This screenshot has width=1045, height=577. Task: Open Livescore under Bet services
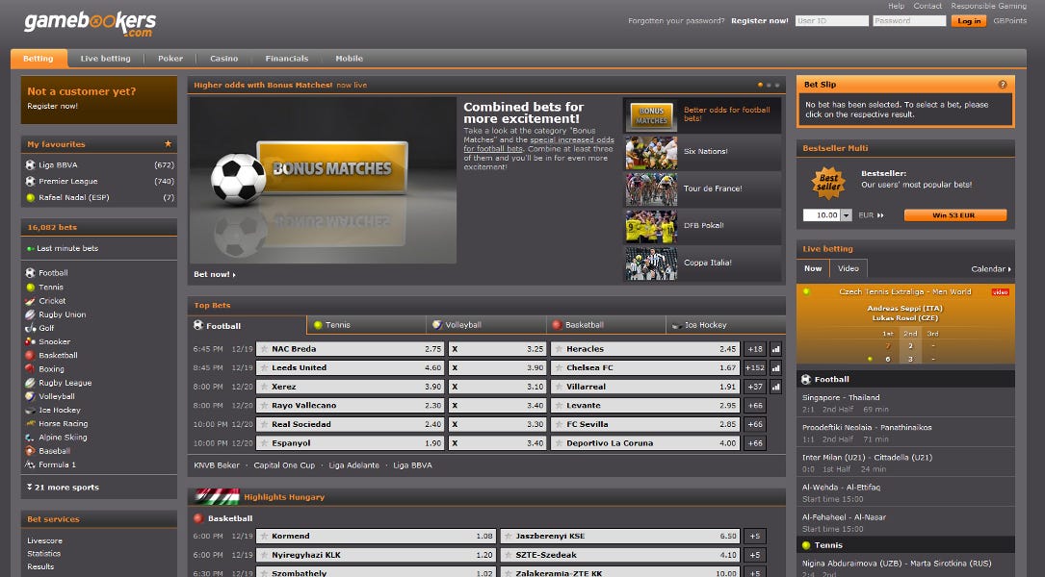click(44, 540)
